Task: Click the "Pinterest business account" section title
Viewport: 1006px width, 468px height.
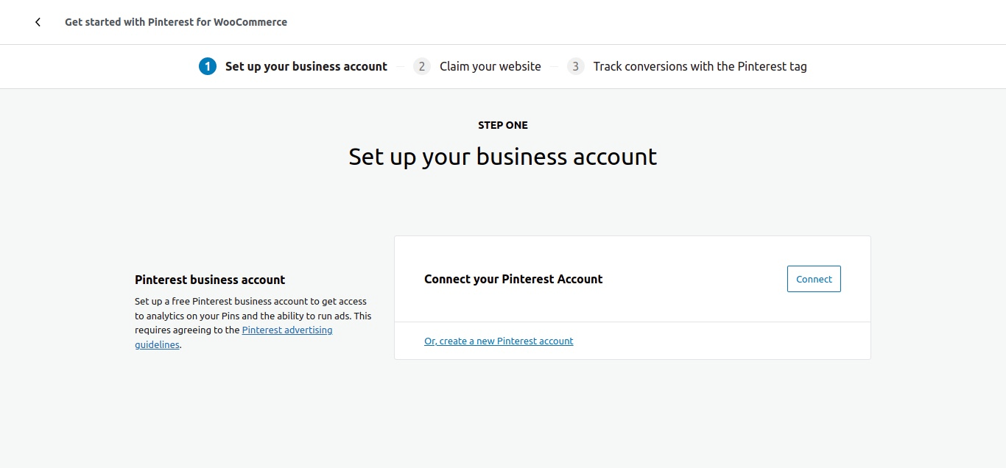Action: pos(209,280)
